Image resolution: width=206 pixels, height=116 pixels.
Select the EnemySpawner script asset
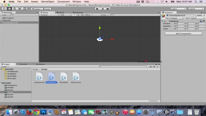click(x=51, y=78)
